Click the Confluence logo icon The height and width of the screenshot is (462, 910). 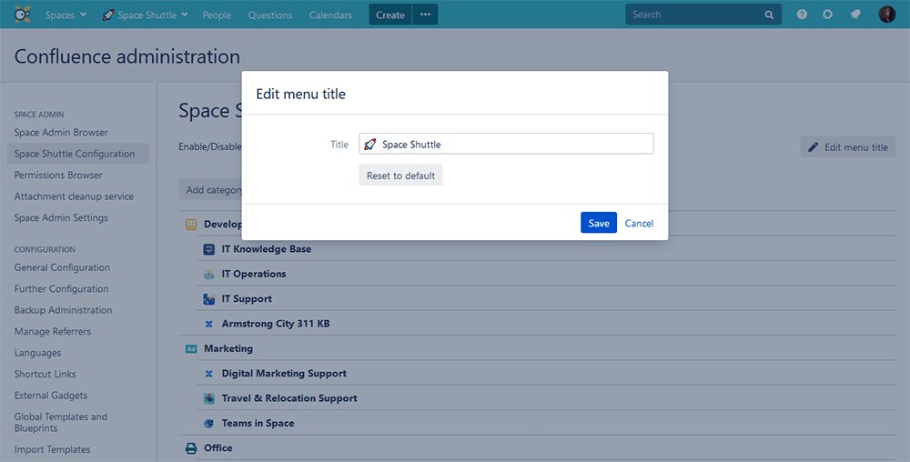(x=23, y=15)
